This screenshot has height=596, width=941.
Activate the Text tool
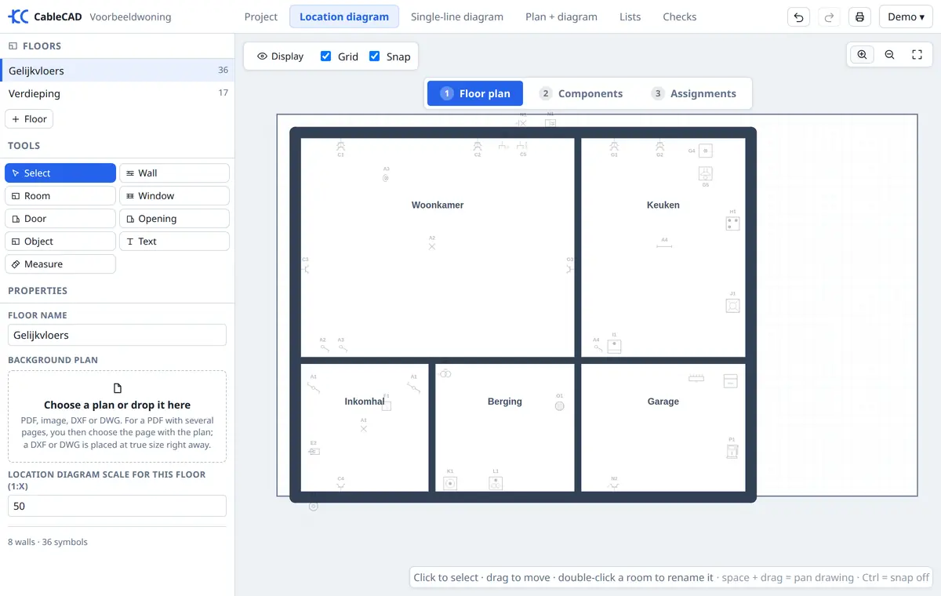[174, 242]
